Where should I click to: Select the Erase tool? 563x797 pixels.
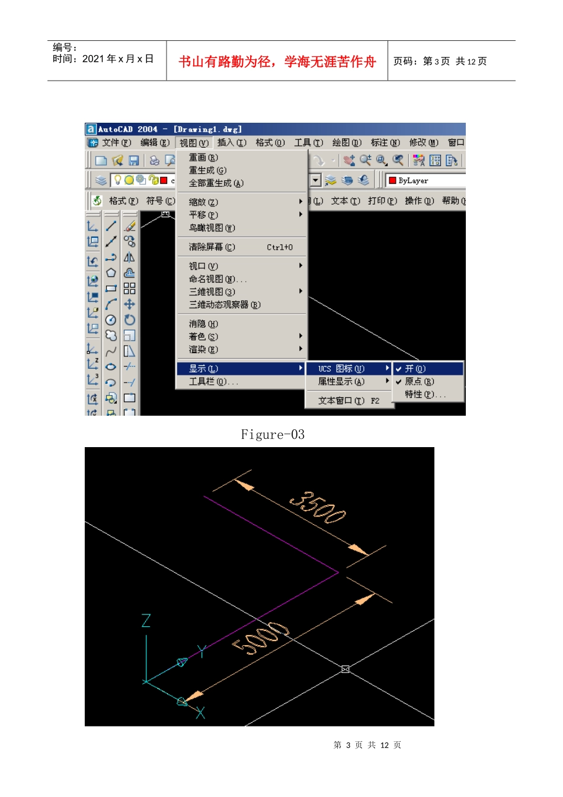pyautogui.click(x=130, y=226)
